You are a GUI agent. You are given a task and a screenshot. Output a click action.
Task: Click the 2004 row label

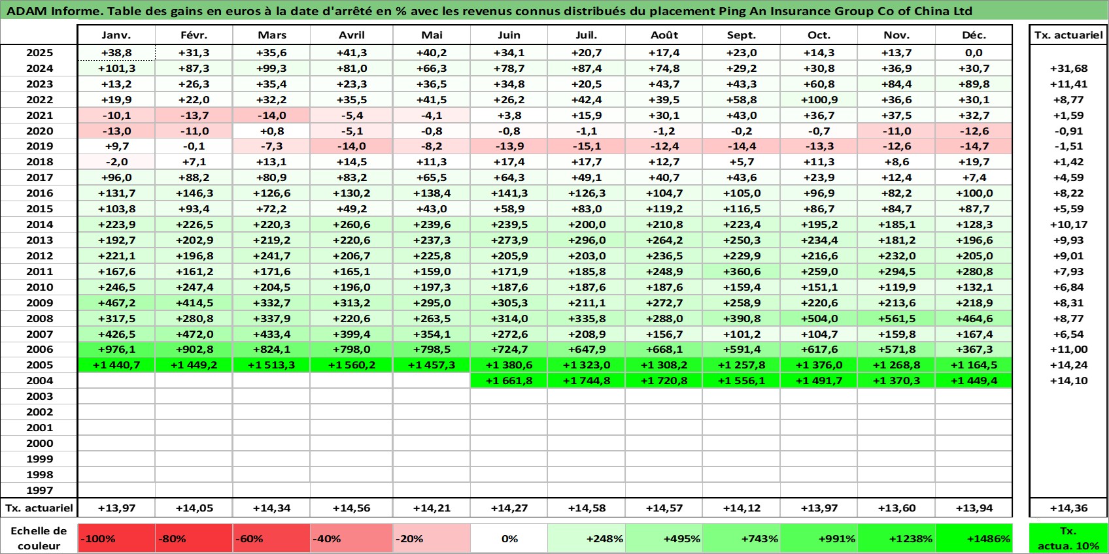(39, 380)
